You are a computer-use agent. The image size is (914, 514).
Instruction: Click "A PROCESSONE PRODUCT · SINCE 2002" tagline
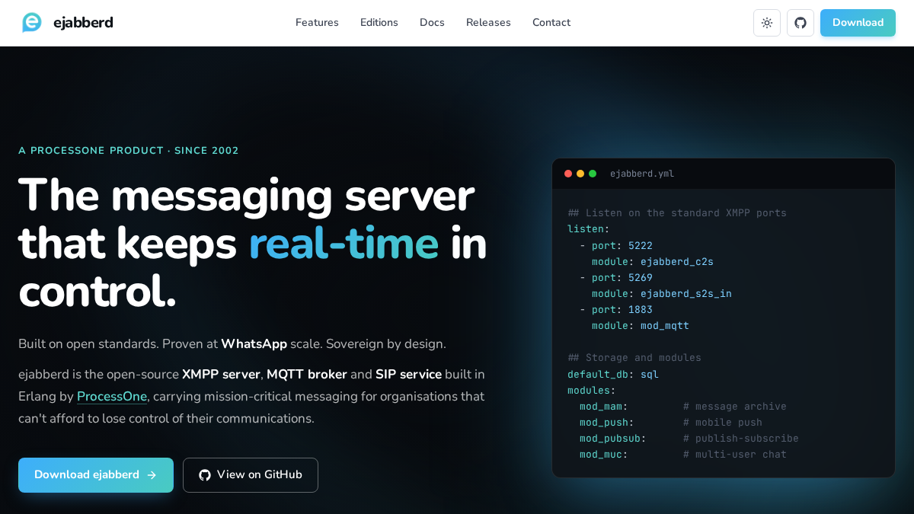(129, 150)
